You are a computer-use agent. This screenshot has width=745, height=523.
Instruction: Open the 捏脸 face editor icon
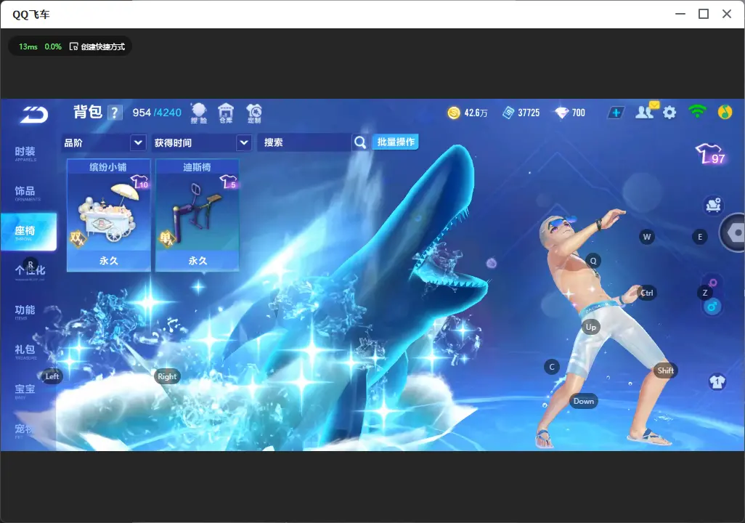pyautogui.click(x=199, y=113)
